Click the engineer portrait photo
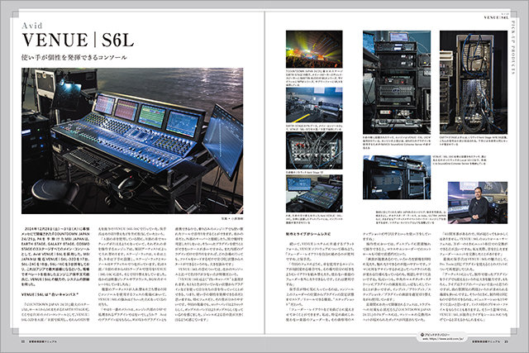The width and height of the screenshot is (529, 353). 478,203
